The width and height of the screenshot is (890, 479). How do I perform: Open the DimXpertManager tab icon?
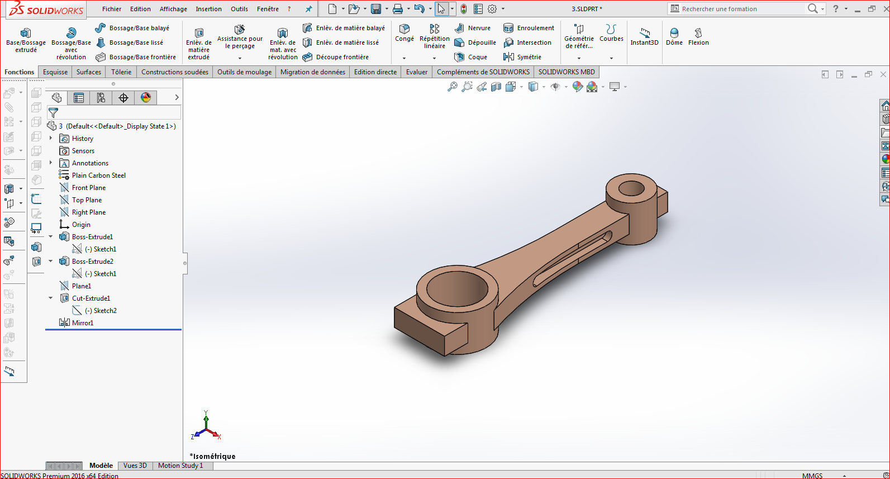[123, 98]
